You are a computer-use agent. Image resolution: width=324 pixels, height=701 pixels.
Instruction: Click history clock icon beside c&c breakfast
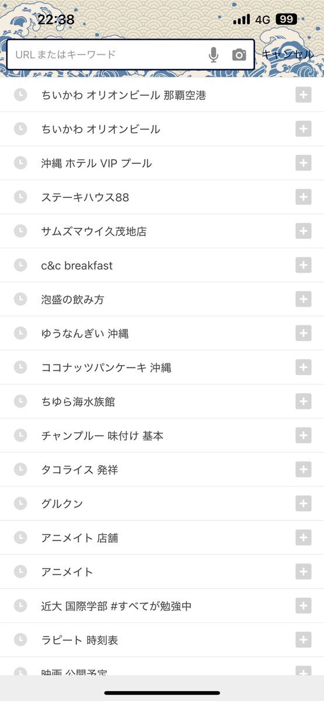pyautogui.click(x=20, y=265)
